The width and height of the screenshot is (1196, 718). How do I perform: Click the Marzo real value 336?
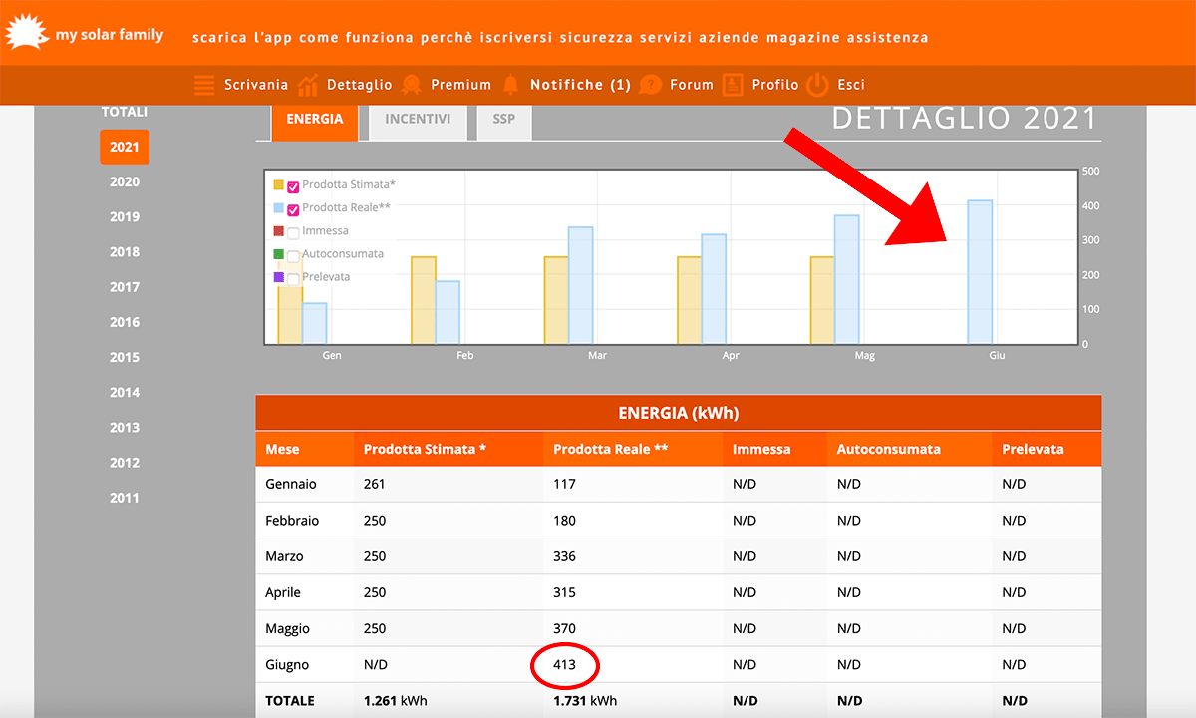click(x=564, y=555)
